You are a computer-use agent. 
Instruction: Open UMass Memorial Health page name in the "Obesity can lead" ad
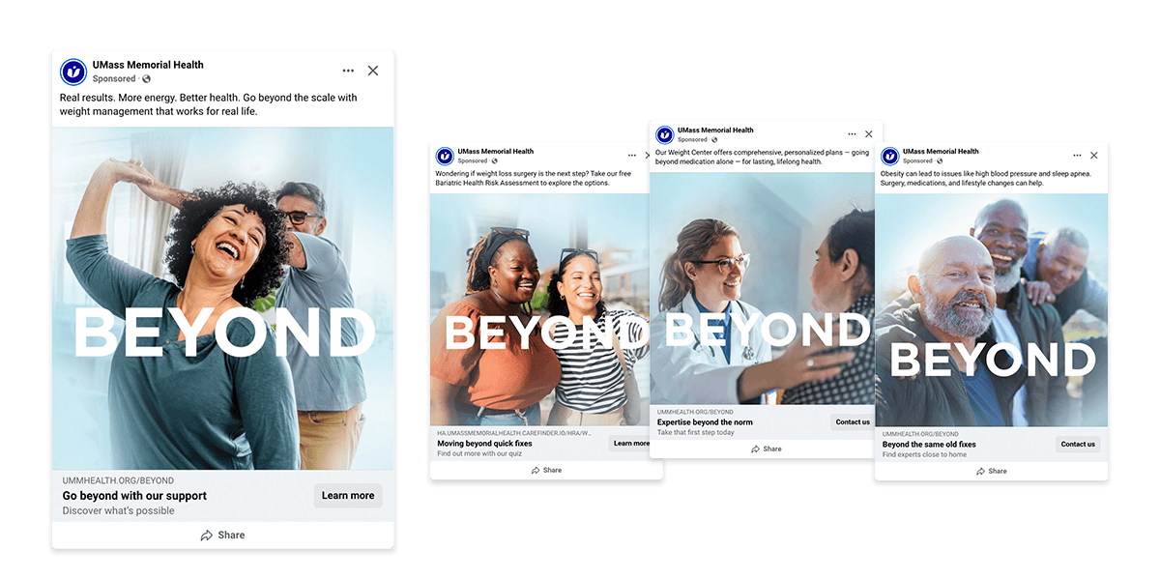(x=941, y=152)
